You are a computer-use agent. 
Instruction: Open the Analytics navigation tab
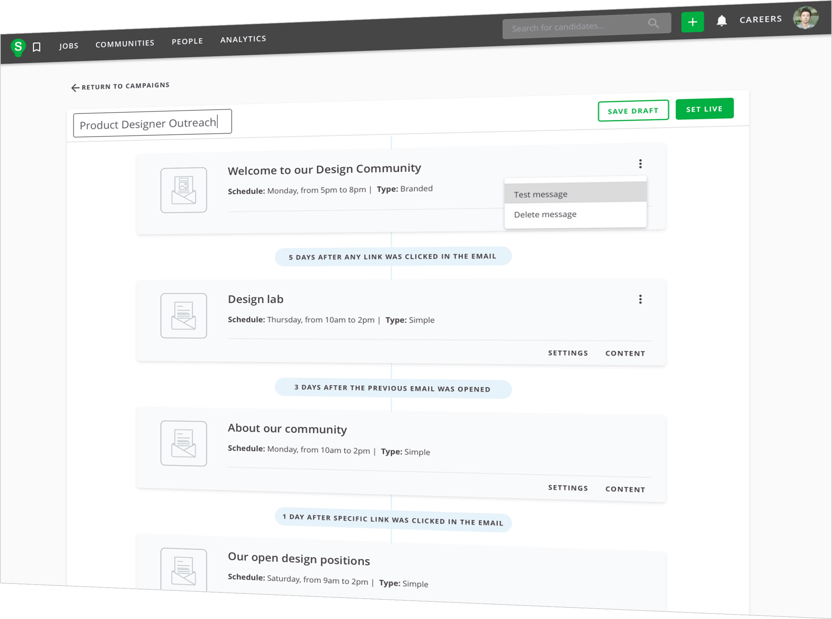(243, 39)
